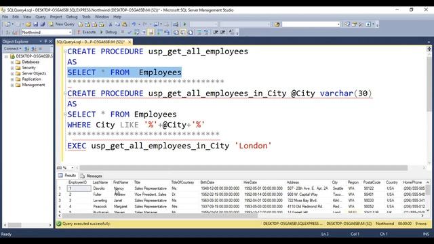Decrease indent of selected code
434x244 pixels.
216,33
